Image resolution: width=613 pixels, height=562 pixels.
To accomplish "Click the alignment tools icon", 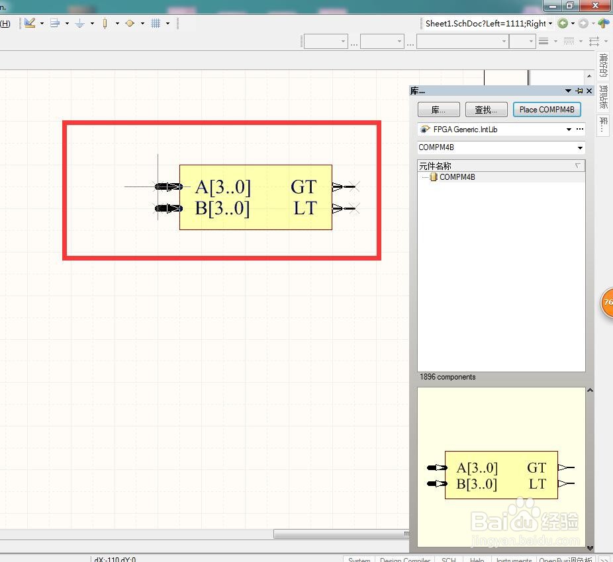I will coord(55,23).
